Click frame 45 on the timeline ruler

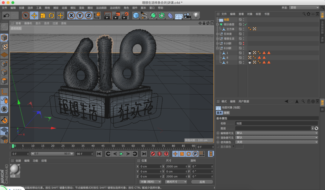click(x=103, y=146)
